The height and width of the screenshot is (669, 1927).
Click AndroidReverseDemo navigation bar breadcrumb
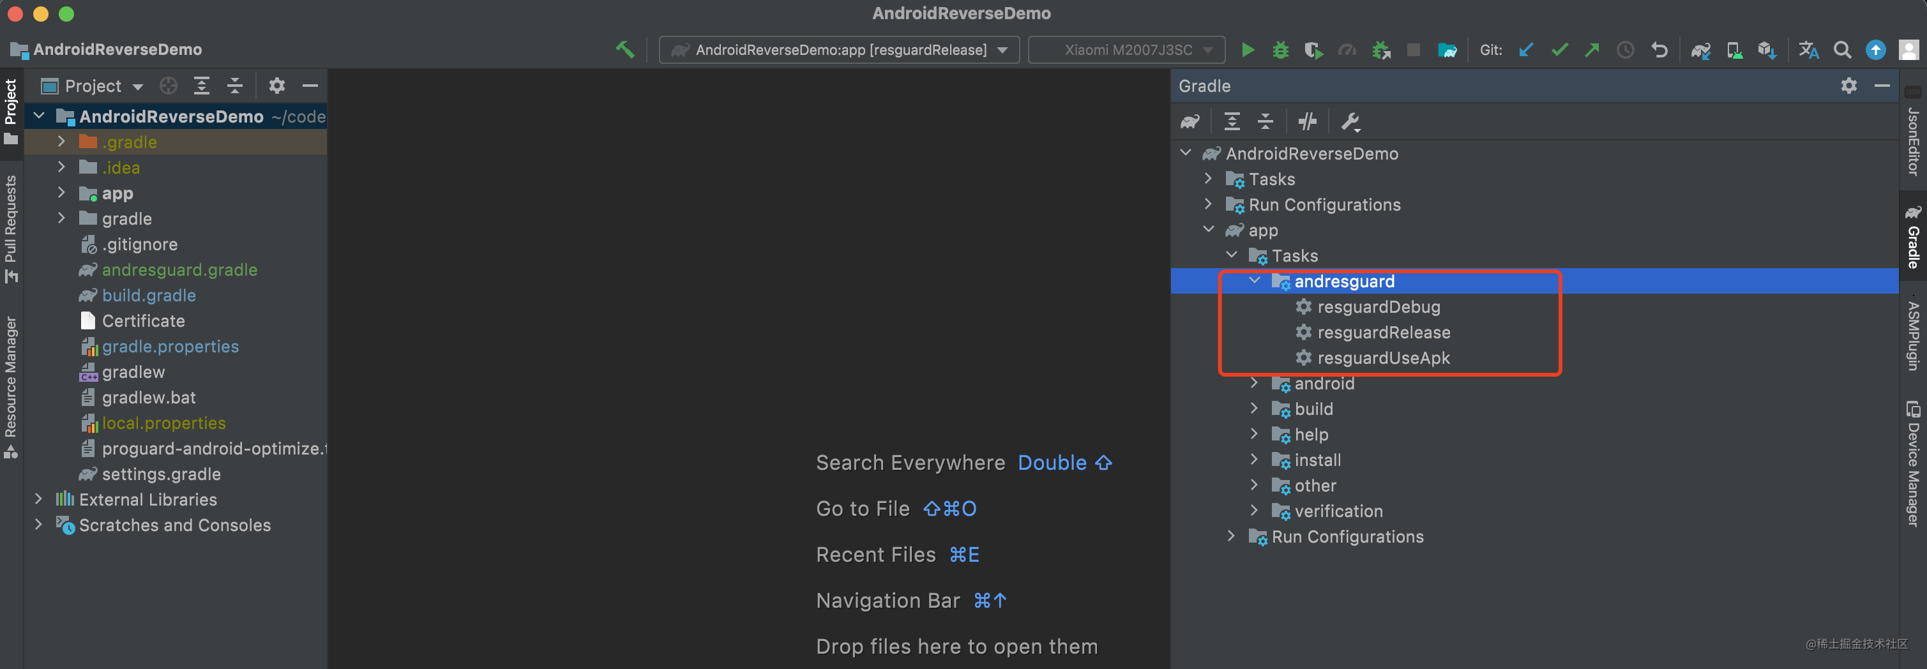coord(117,49)
